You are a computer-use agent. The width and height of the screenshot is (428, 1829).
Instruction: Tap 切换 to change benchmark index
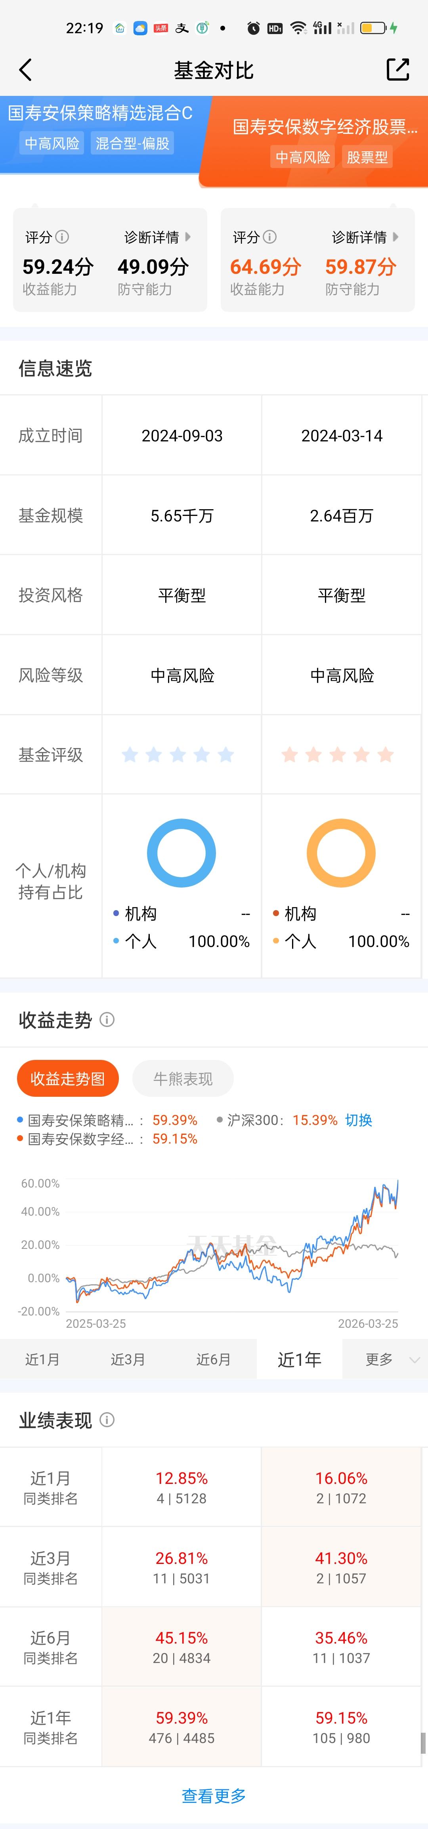(x=358, y=1120)
